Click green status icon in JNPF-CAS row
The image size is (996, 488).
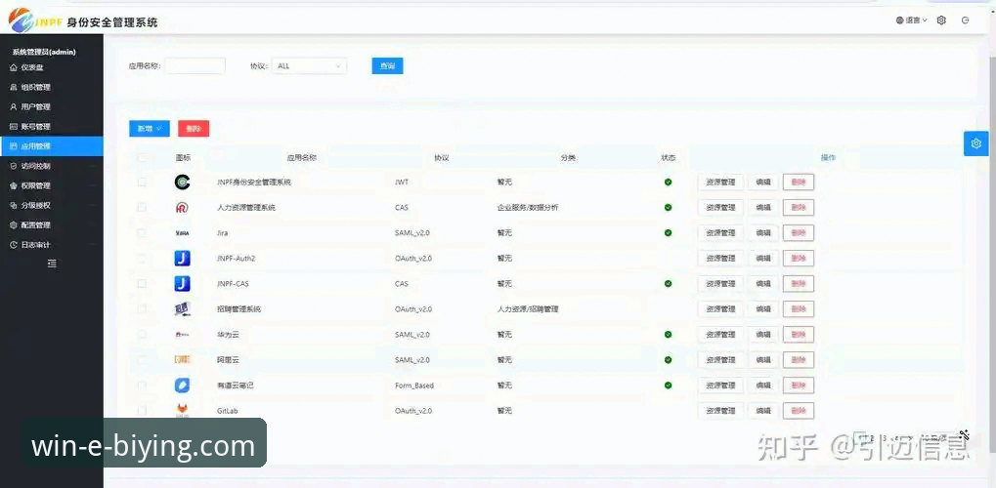tap(669, 284)
